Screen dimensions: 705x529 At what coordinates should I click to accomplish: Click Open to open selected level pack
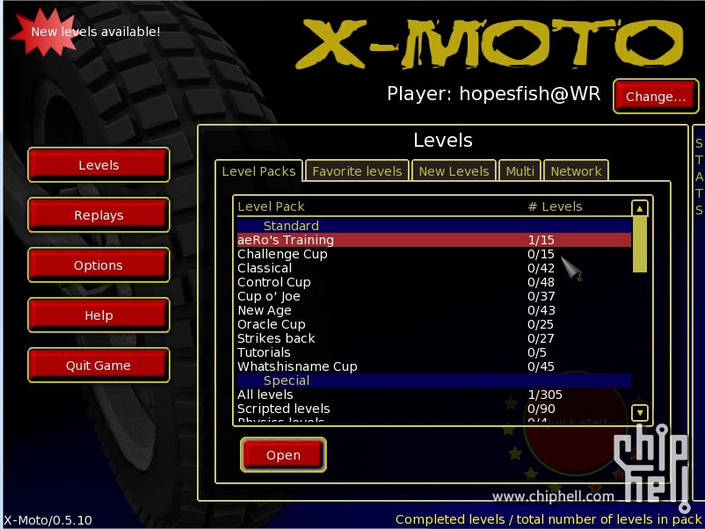point(283,455)
